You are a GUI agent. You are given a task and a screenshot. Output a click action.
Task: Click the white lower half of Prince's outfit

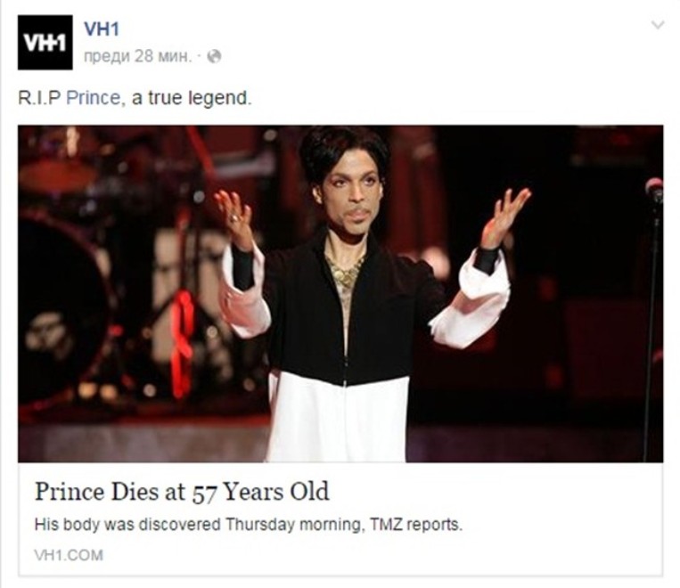point(339,419)
